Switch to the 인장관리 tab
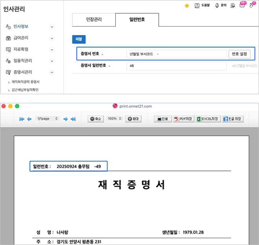Viewport: 259px width, 245px height. click(94, 19)
